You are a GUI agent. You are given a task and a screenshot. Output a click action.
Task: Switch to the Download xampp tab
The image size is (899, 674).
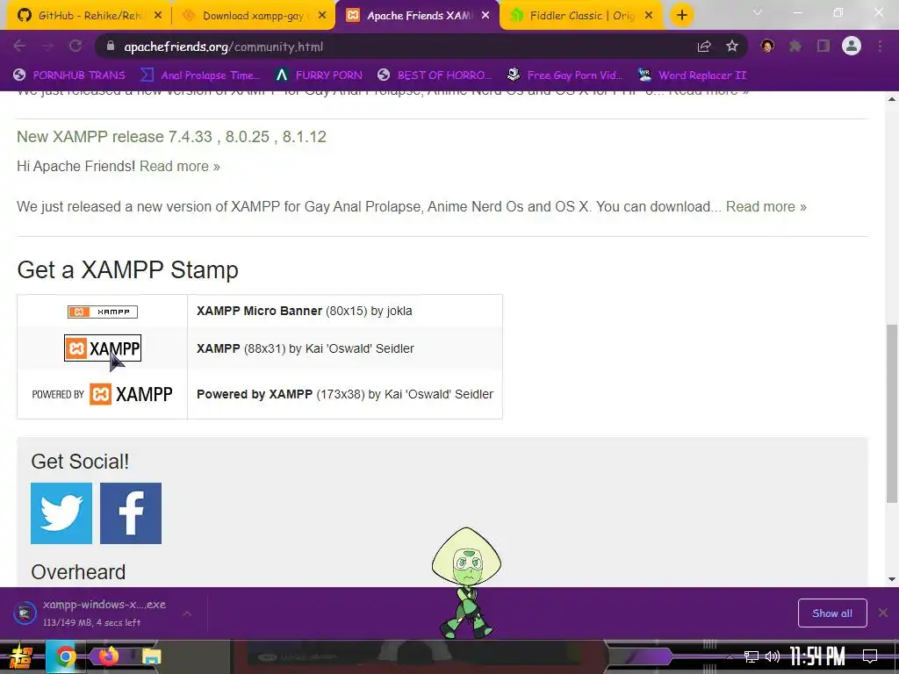click(254, 16)
